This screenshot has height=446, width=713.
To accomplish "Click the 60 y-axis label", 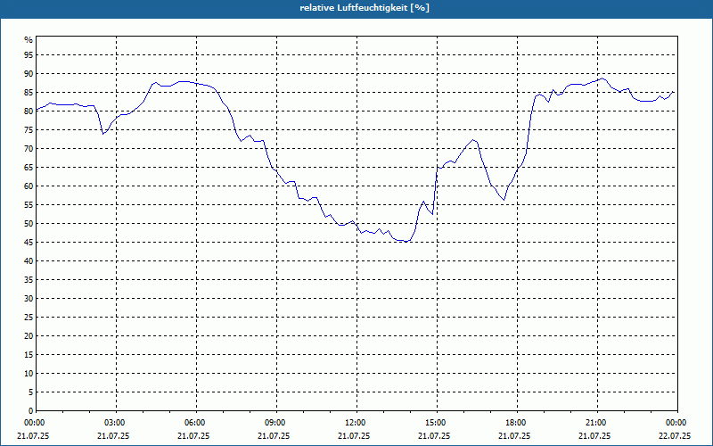I will (x=29, y=186).
